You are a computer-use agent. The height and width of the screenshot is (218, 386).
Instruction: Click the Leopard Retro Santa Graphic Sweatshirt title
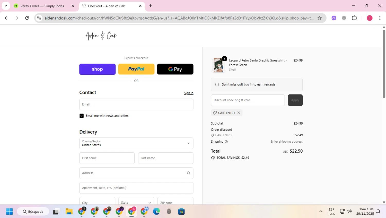[x=258, y=63]
